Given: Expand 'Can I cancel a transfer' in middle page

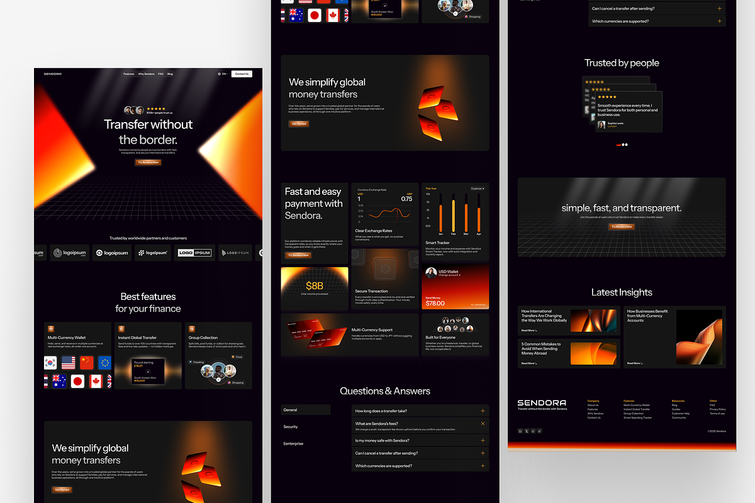Looking at the screenshot, I should (x=483, y=453).
